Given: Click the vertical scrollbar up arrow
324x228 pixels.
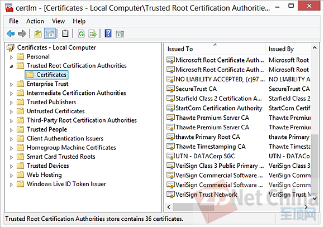Looking at the screenshot, I should pos(315,47).
